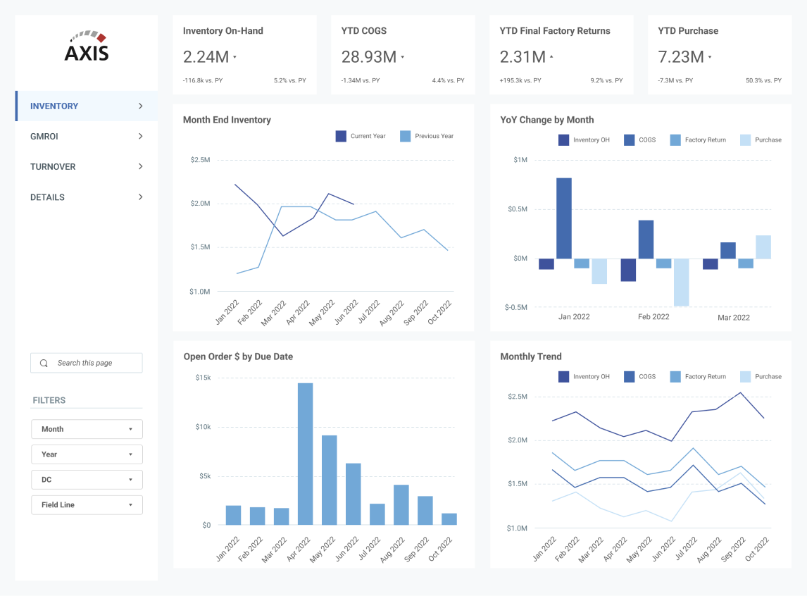
Task: Click the YTD Final Factory Returns up arrow
Action: click(551, 57)
